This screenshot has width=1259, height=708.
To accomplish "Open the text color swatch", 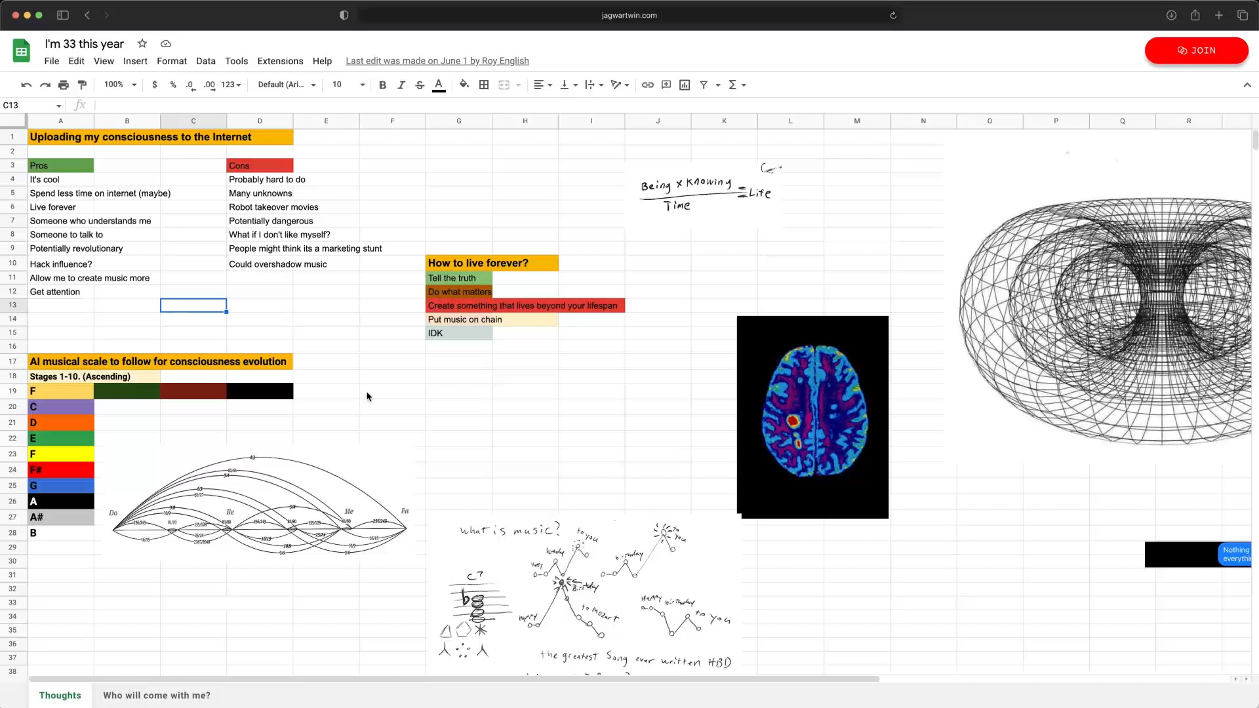I will [439, 85].
